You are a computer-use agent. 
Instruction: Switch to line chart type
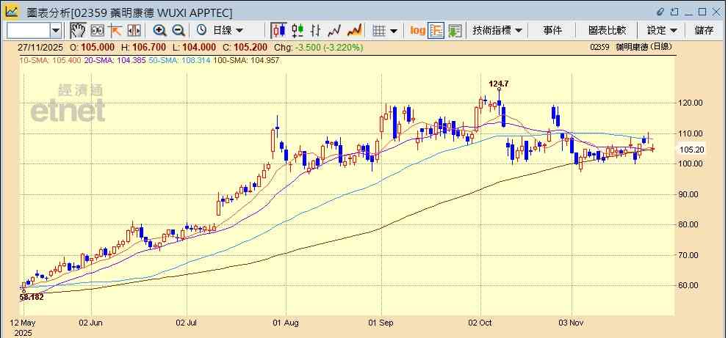click(x=335, y=30)
